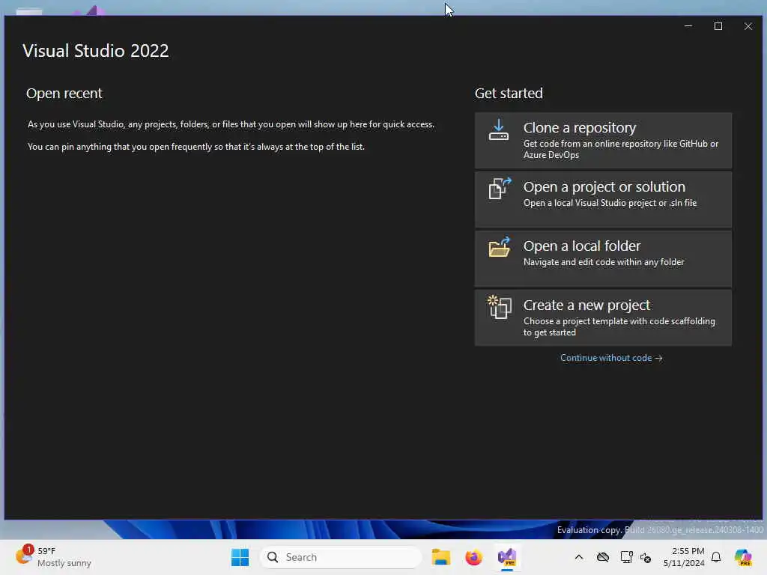Choose the Open a project or solution heading
767x575 pixels.
[x=604, y=186]
